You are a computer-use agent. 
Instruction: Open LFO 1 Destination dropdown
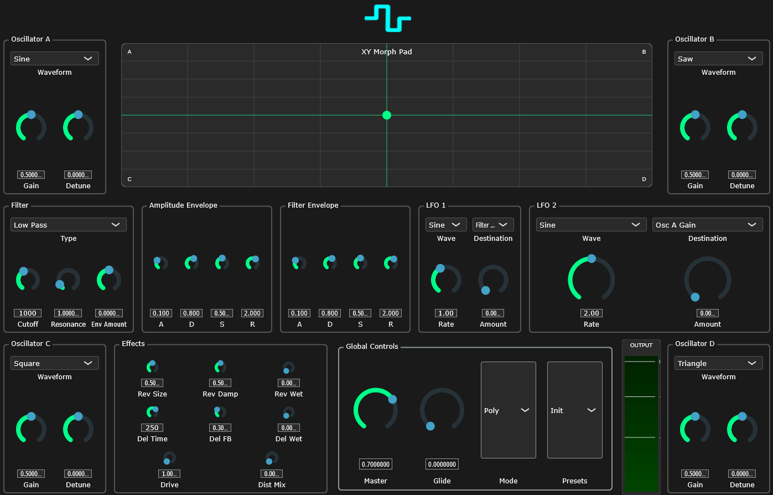(493, 225)
